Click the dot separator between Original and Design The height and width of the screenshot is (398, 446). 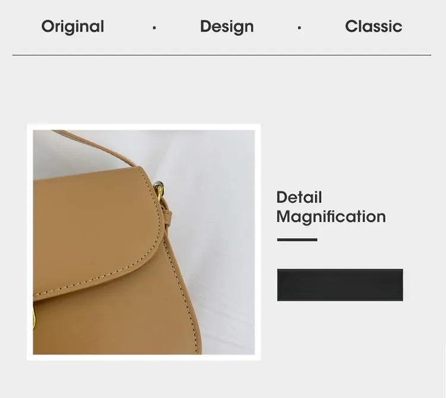(154, 28)
